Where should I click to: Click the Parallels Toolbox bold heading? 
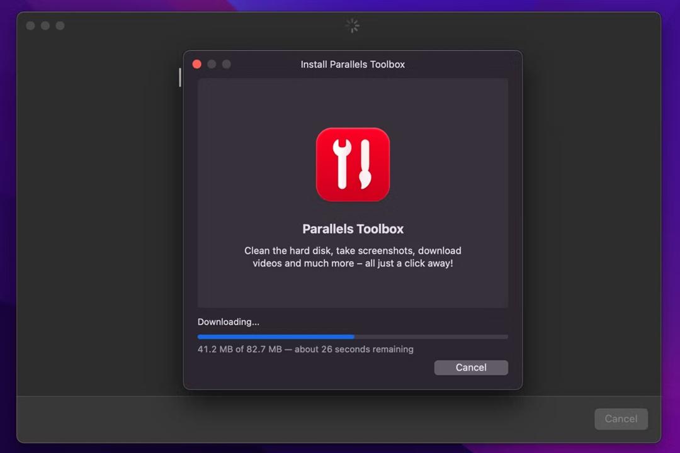353,229
